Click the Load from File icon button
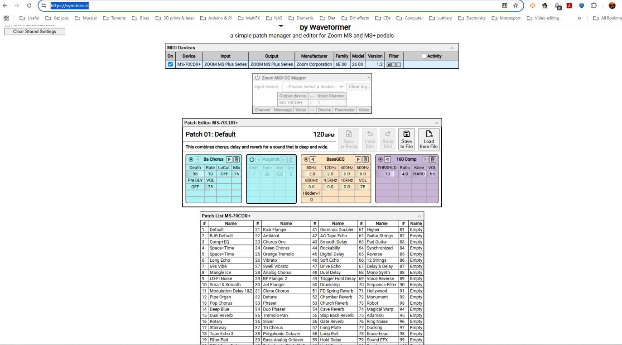Screen dimensions: 622x345 (x=429, y=139)
